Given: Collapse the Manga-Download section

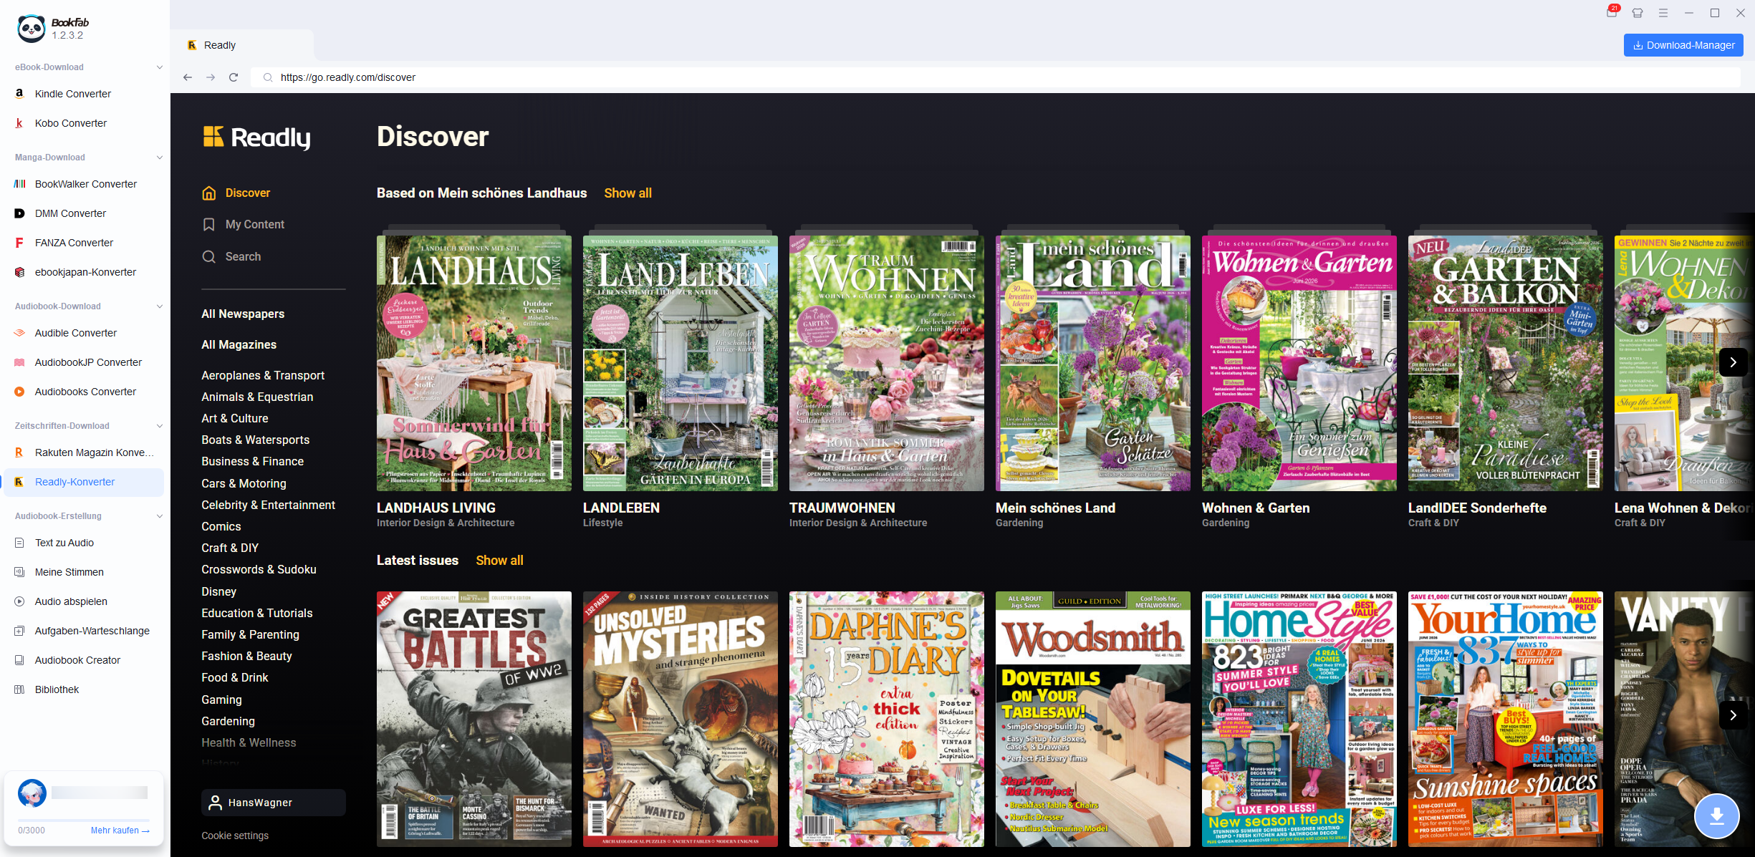Looking at the screenshot, I should click(159, 158).
